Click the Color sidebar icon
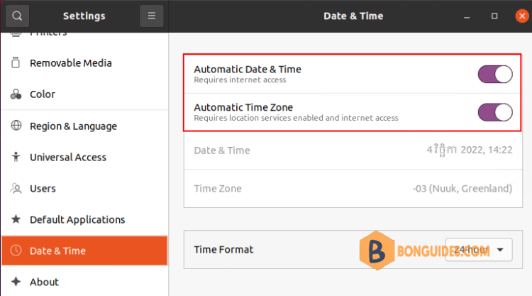532x296 pixels. [16, 94]
